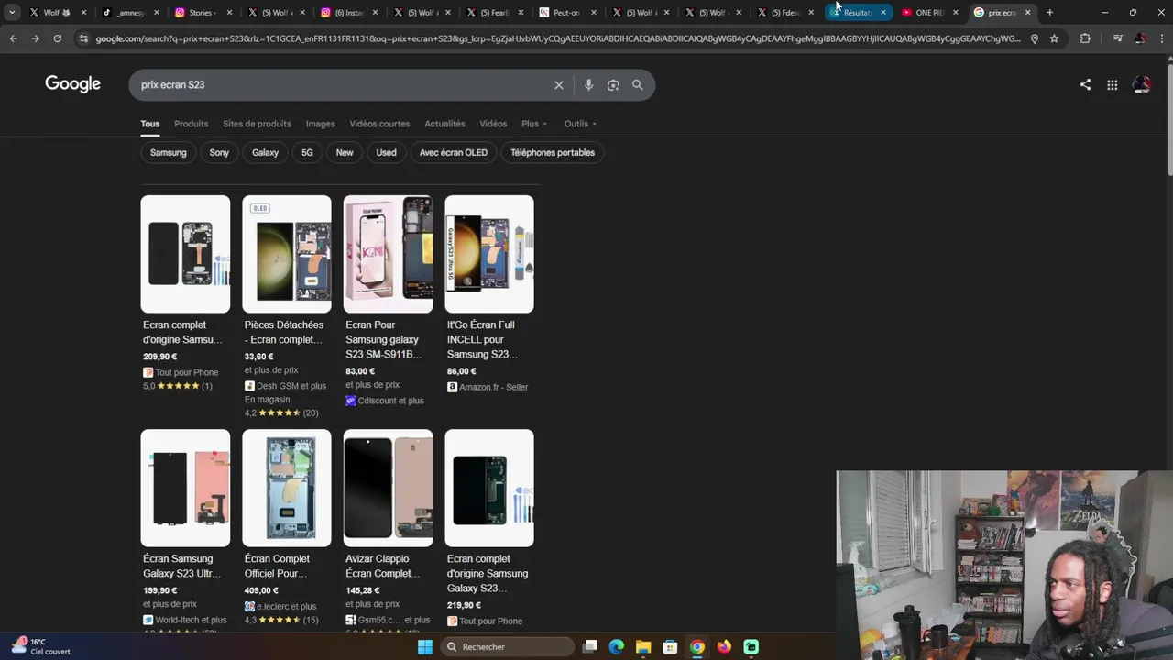Open a new tab with the plus button

point(1049,12)
